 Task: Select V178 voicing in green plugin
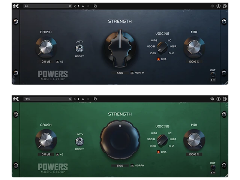[154, 133]
